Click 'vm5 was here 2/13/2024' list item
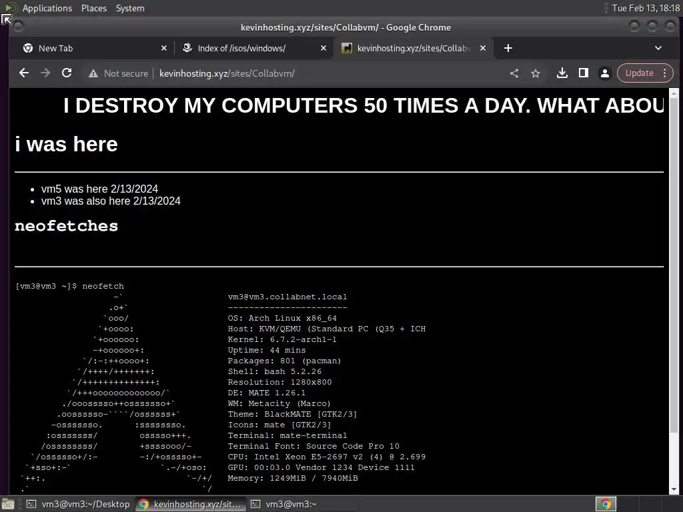683x512 pixels. (x=99, y=189)
